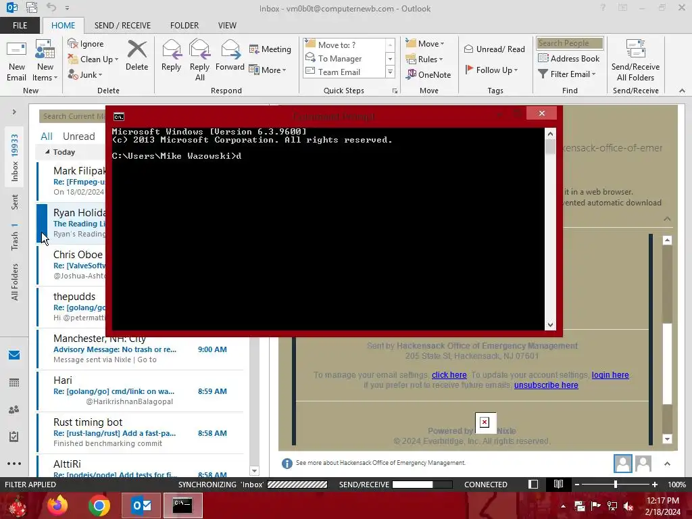Switch to People view
This screenshot has height=519, width=692.
(14, 410)
